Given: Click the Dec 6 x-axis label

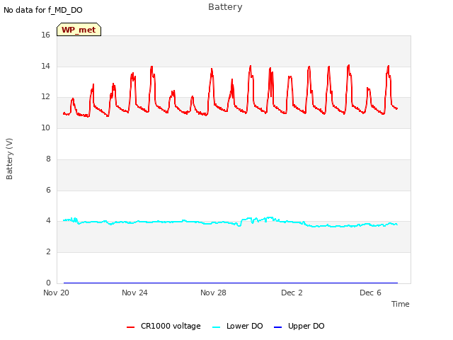Looking at the screenshot, I should point(370,293).
